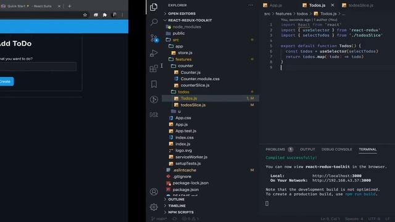Select the Terminal panel tab
The width and height of the screenshot is (395, 222).
click(x=368, y=149)
